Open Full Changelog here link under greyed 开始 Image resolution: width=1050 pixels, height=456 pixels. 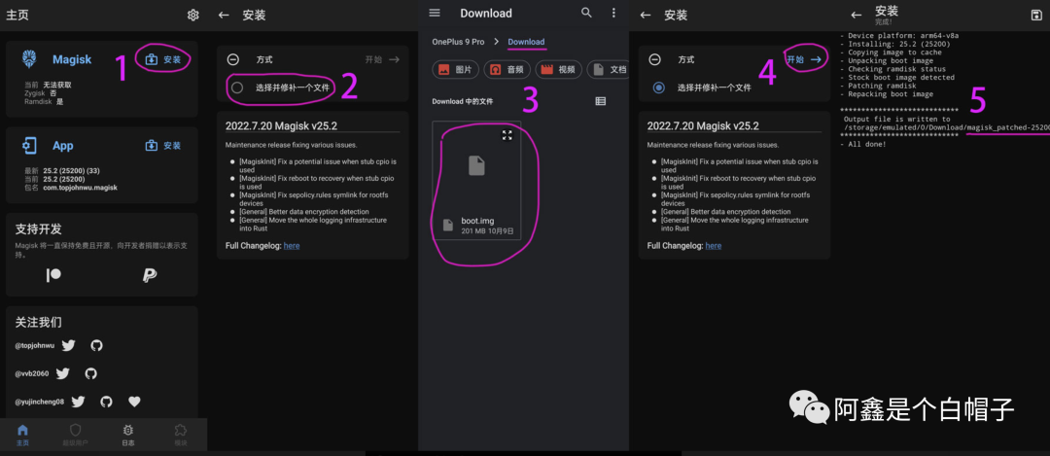(x=292, y=246)
